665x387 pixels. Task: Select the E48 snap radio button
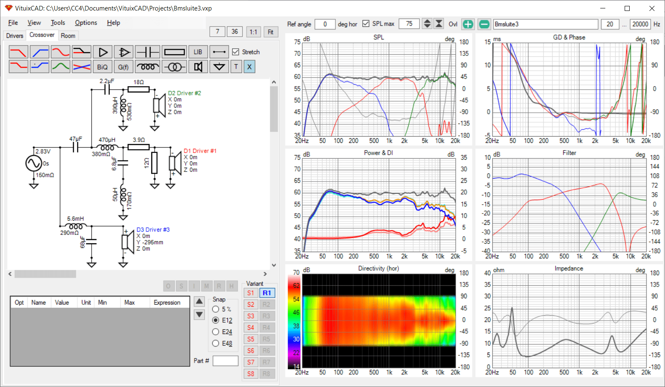coord(216,343)
